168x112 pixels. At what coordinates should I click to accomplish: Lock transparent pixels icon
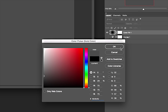click(111, 28)
